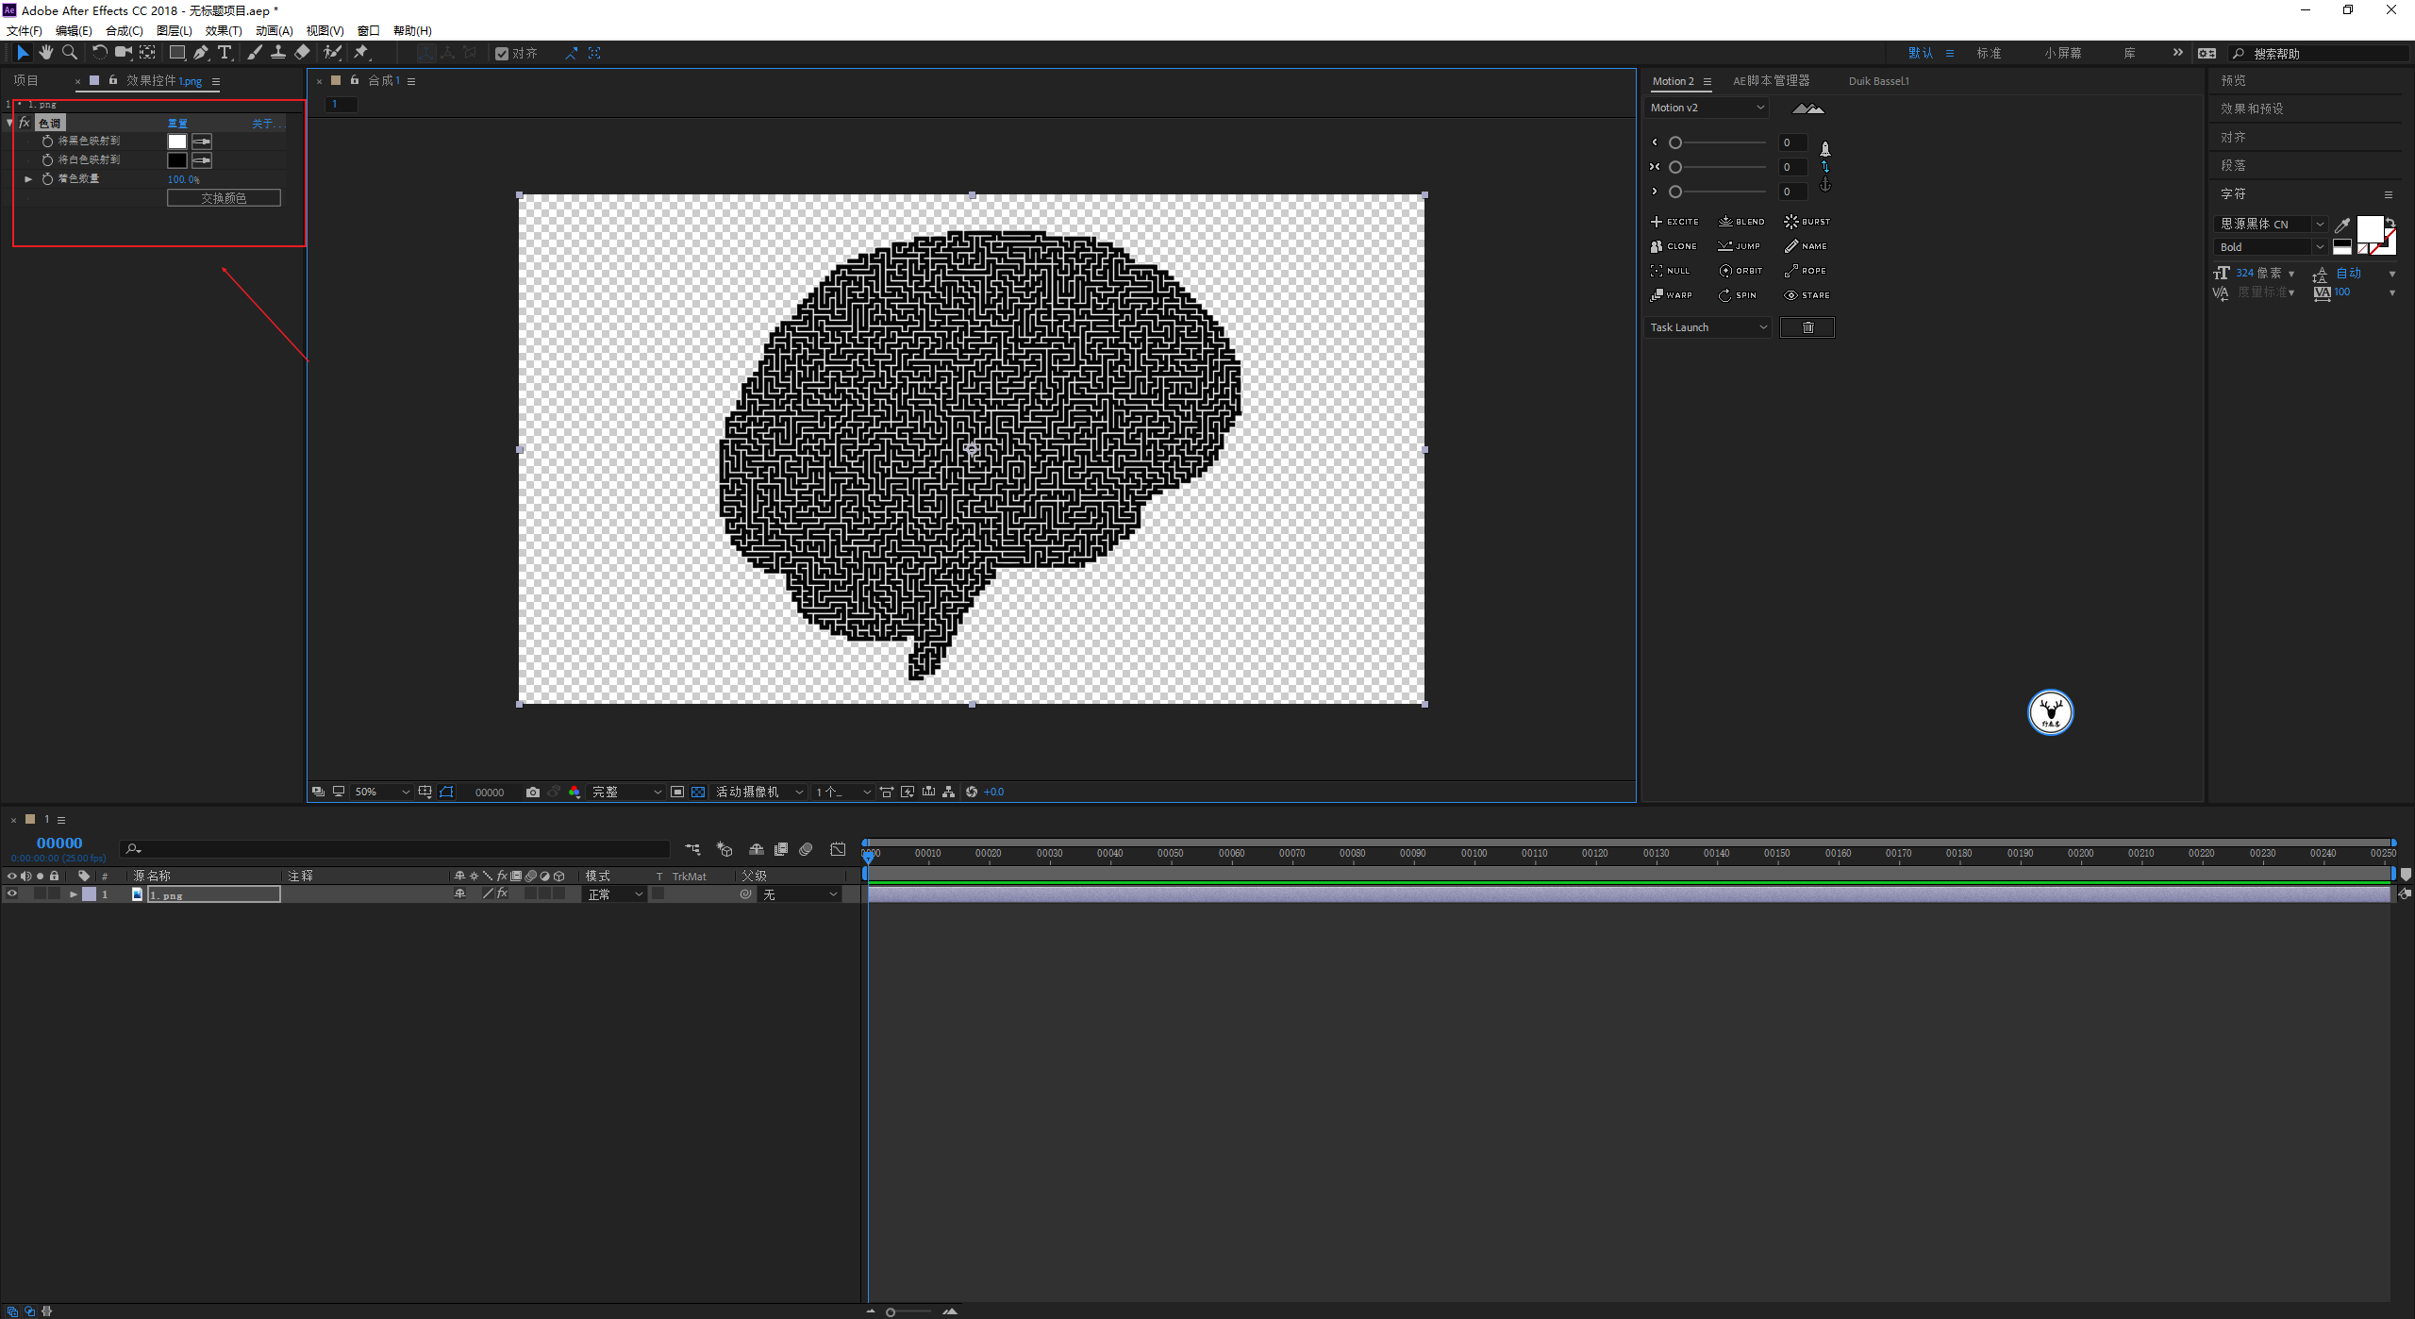The image size is (2415, 1319).
Task: Select the Hand tool in the toolbar
Action: [46, 53]
